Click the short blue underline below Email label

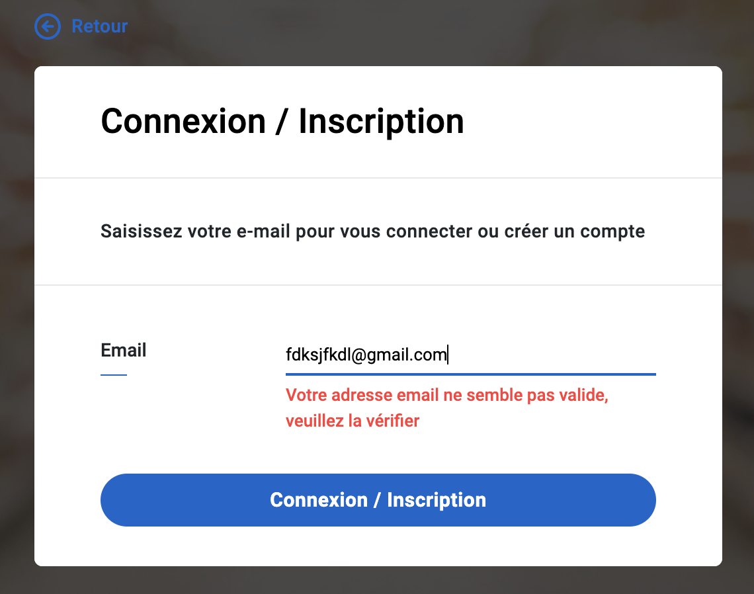click(x=114, y=375)
